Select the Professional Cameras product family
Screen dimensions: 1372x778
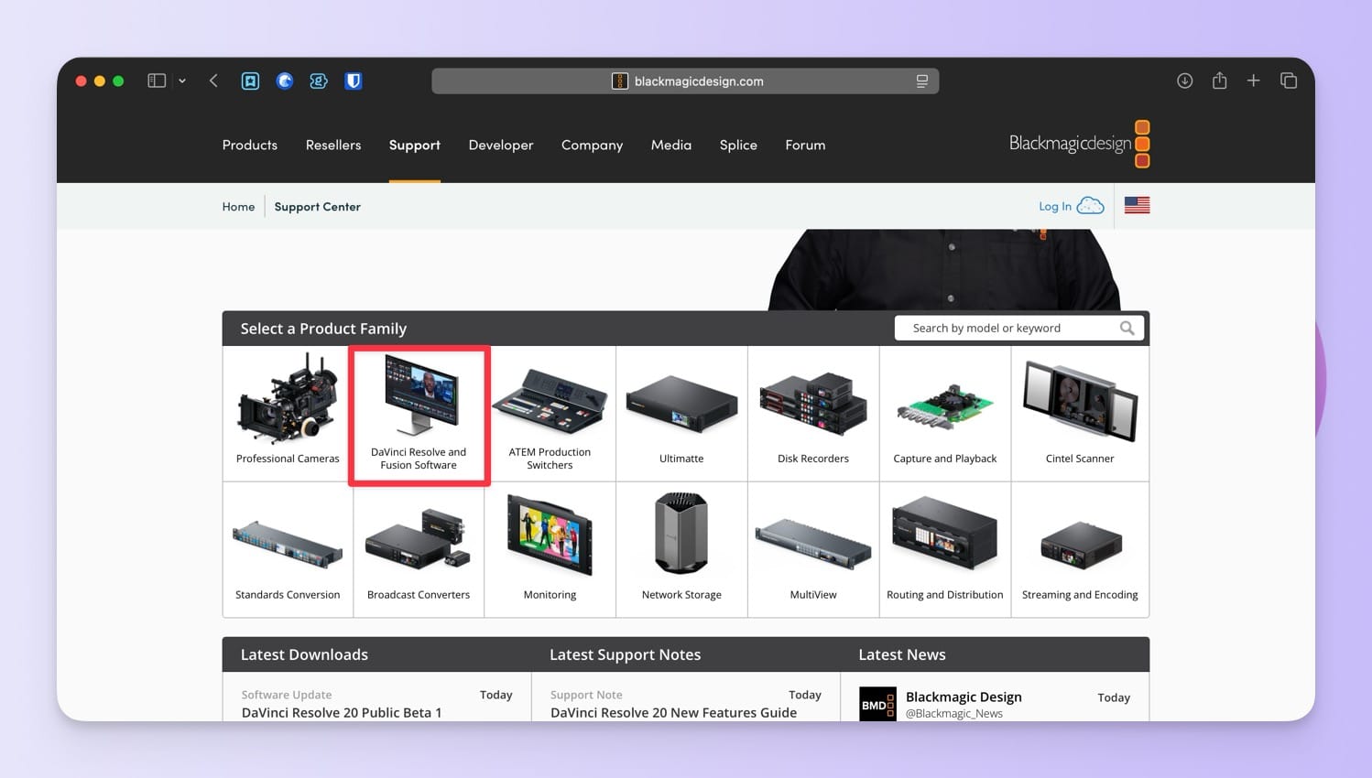[288, 414]
